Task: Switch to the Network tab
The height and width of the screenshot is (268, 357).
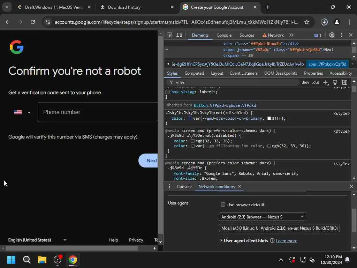Action: (273, 35)
